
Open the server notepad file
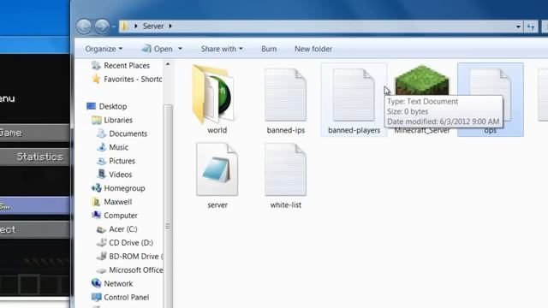click(217, 175)
